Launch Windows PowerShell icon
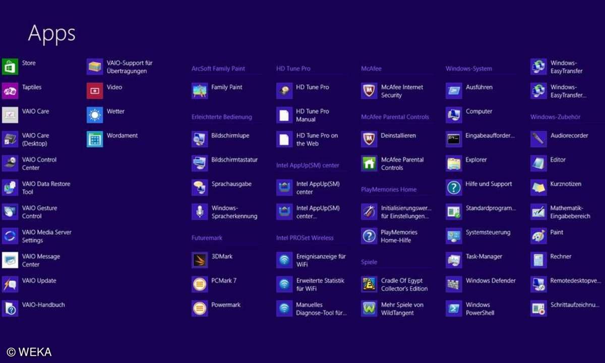Screen dimensions: 605x363 pyautogui.click(x=454, y=309)
